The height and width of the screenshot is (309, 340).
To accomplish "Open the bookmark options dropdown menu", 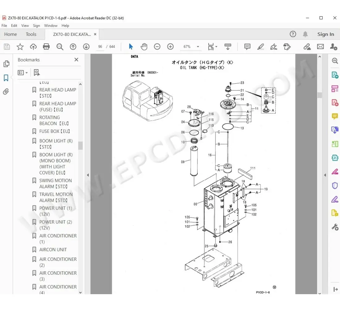I will coord(23,73).
